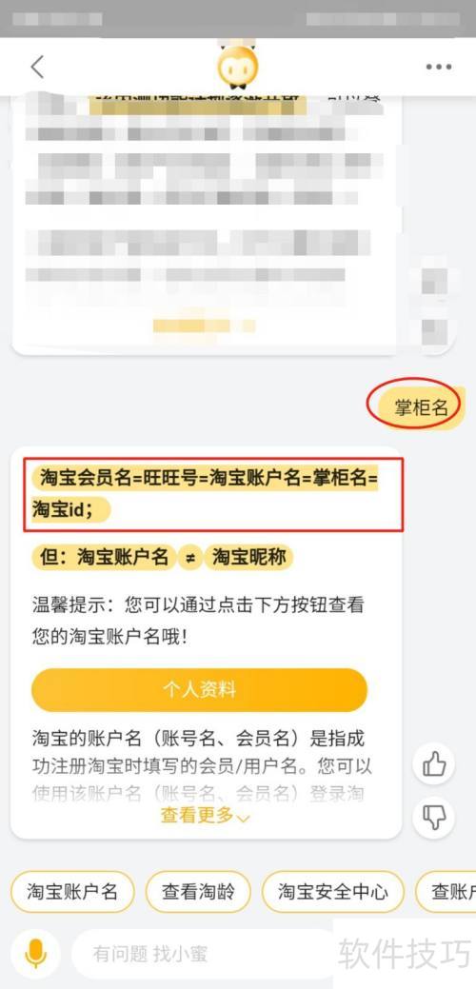Image resolution: width=476 pixels, height=989 pixels.
Task: Tap the 淘宝昵称 highlighted label
Action: [248, 558]
